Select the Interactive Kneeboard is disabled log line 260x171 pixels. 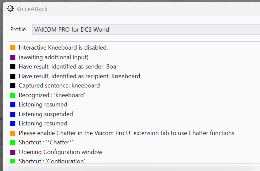(x=63, y=48)
